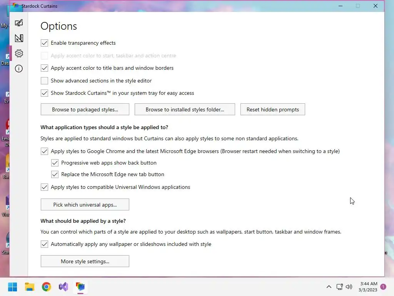
Task: Toggle accent color to title bars checkbox
Action: click(x=45, y=68)
